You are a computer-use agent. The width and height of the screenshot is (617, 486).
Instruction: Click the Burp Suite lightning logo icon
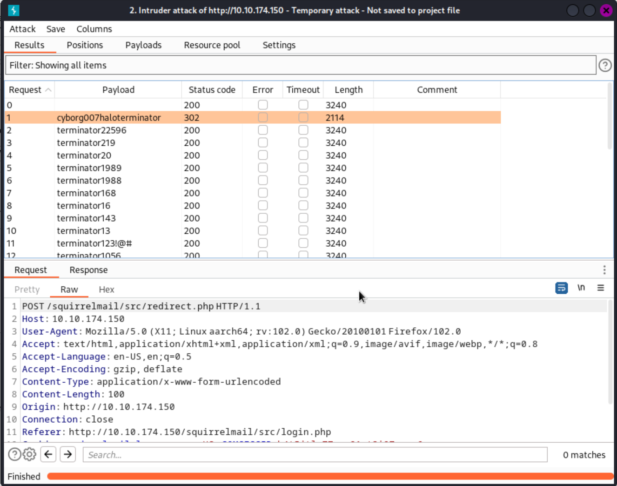pos(13,10)
